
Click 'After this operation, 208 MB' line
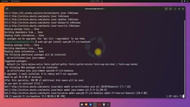pyautogui.click(x=44, y=80)
